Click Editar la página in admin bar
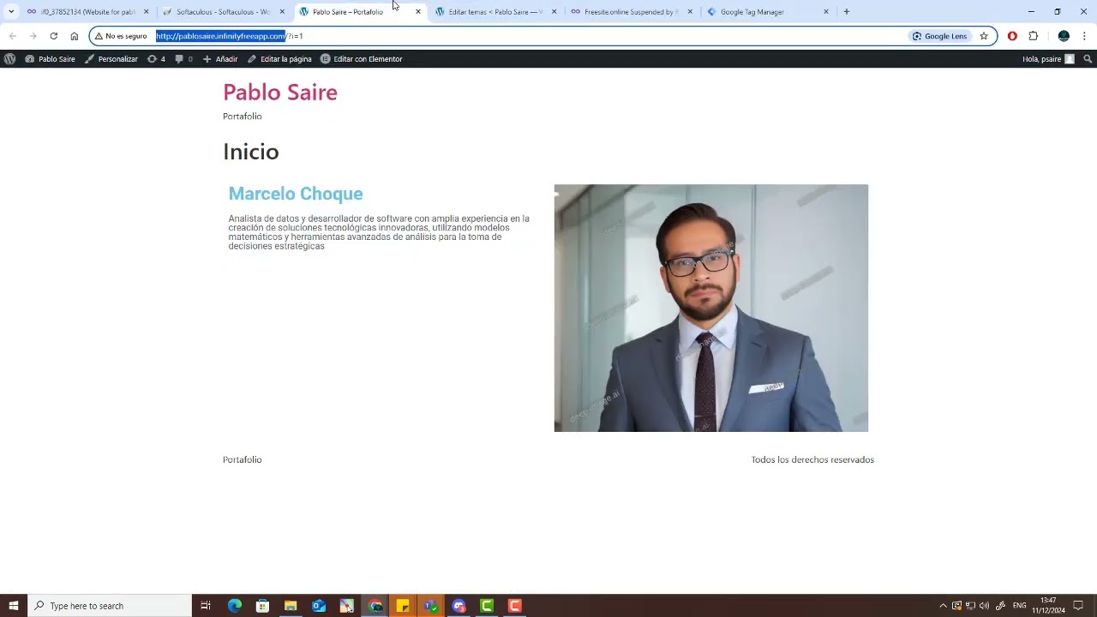The width and height of the screenshot is (1097, 617). click(279, 59)
